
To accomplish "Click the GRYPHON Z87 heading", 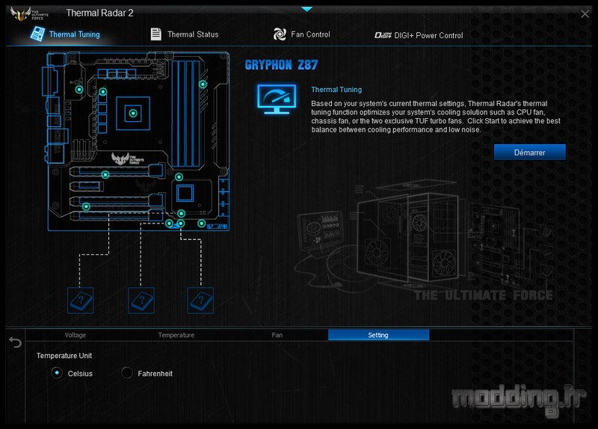I will pos(282,65).
